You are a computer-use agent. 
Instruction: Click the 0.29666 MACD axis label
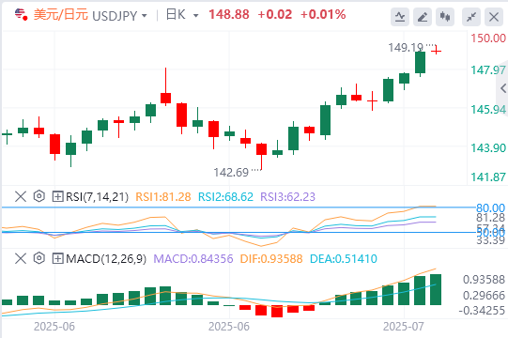pos(484,295)
